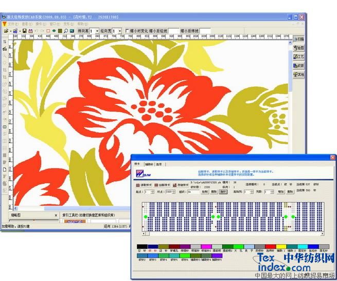
Task: Open the 绘图 (drawing) side panel
Action: click(x=298, y=48)
